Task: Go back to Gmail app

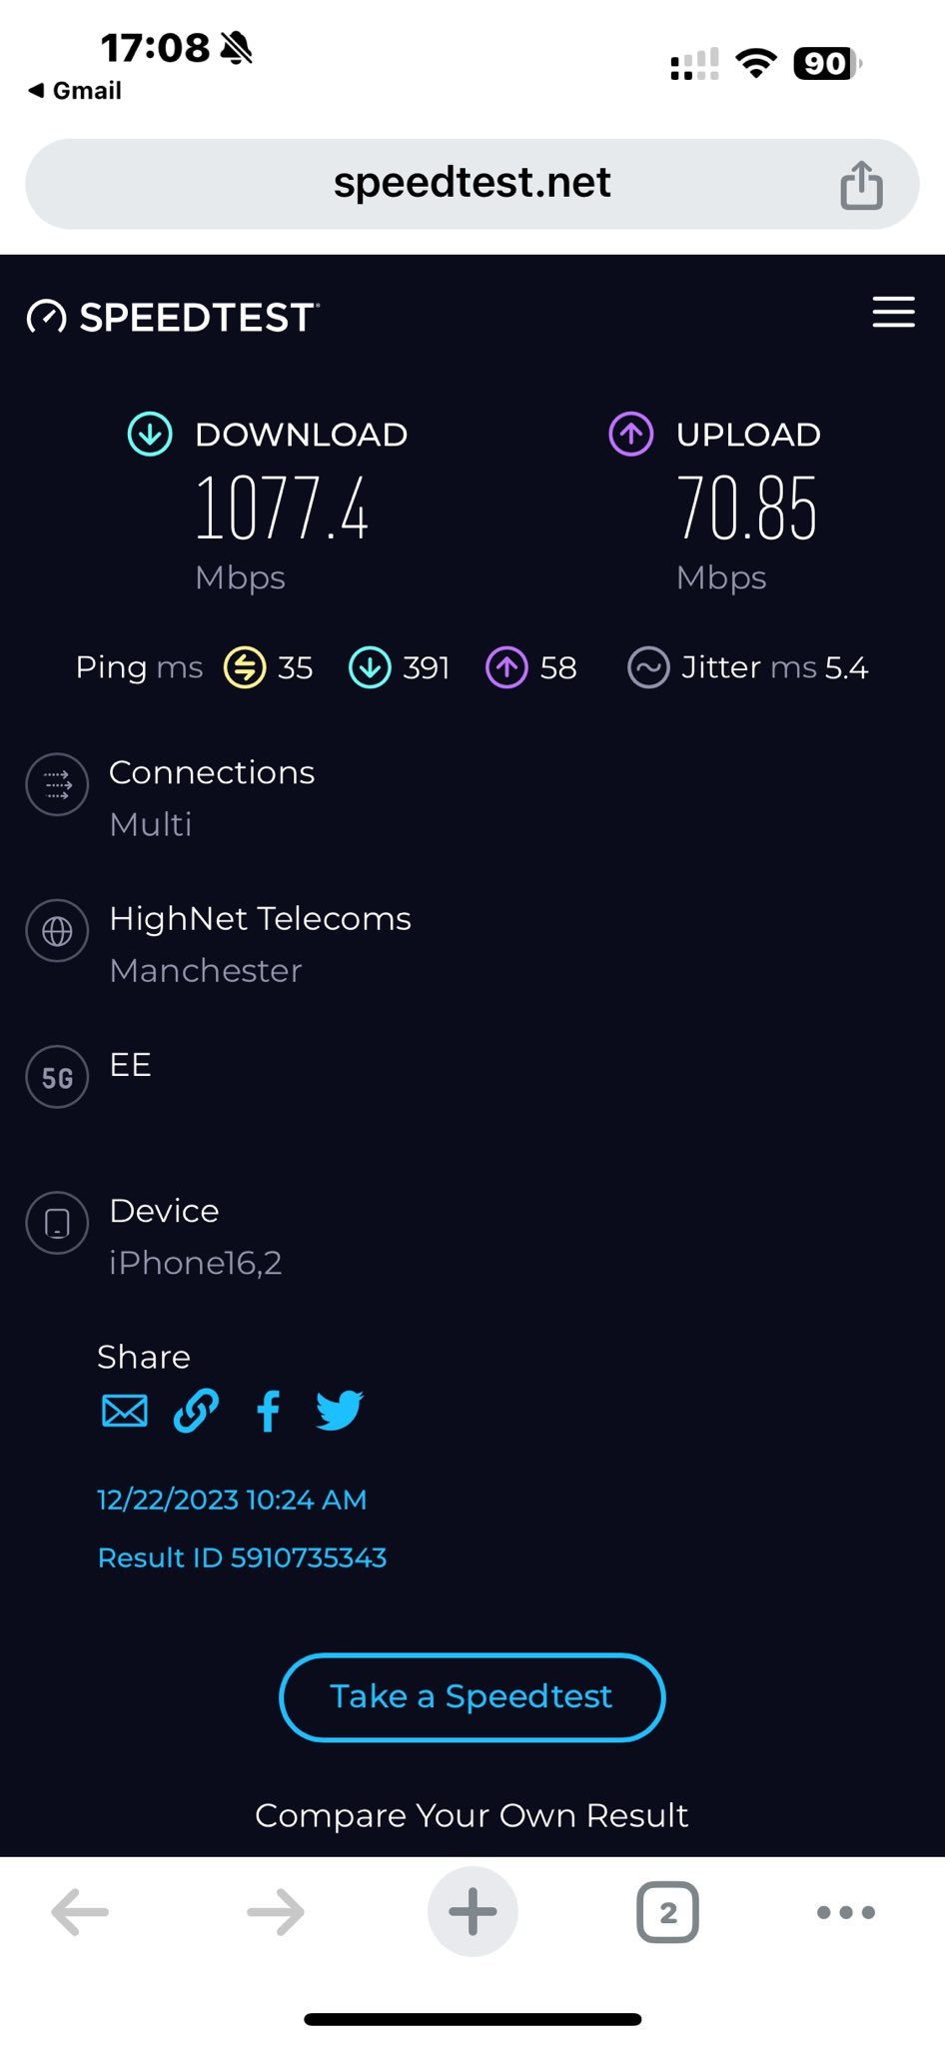Action: [x=75, y=90]
